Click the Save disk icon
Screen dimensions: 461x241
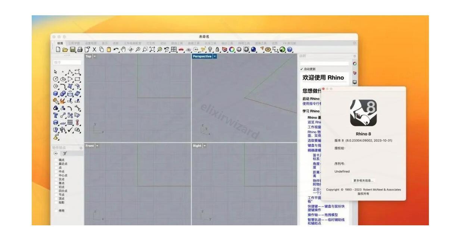point(72,49)
